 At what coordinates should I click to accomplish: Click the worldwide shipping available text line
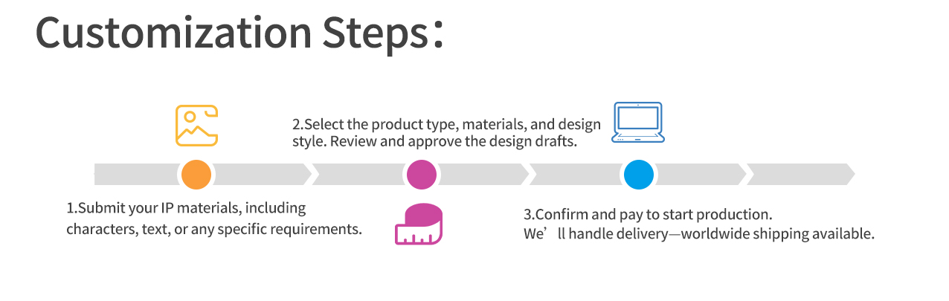point(699,234)
